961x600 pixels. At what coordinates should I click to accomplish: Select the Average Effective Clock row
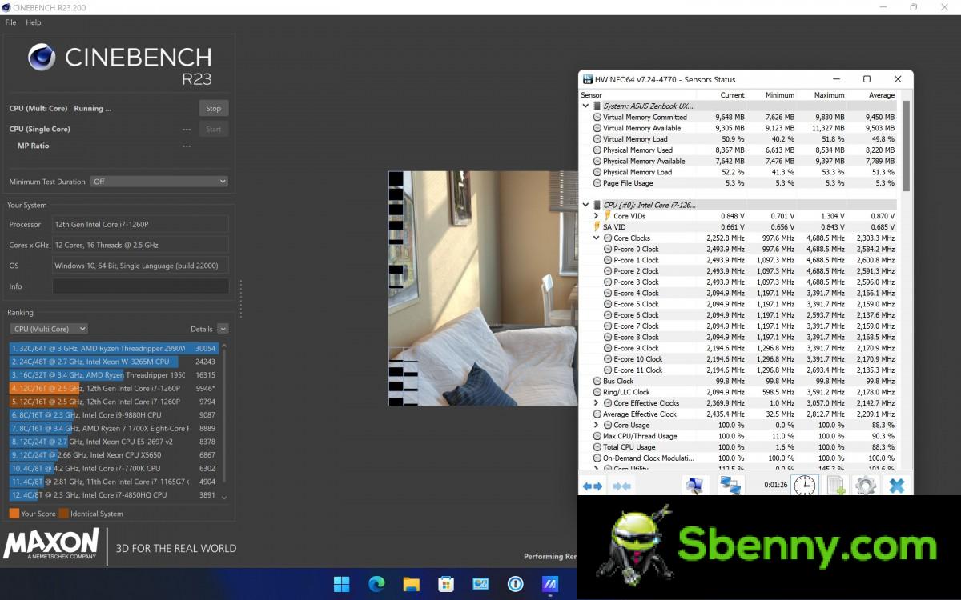point(740,414)
